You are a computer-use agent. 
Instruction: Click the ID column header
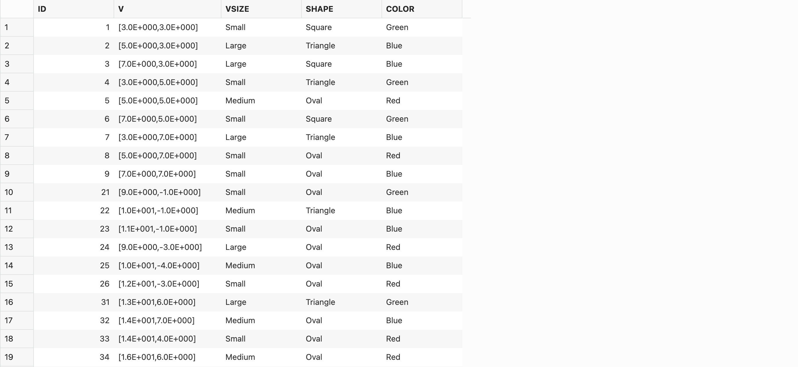coord(73,9)
